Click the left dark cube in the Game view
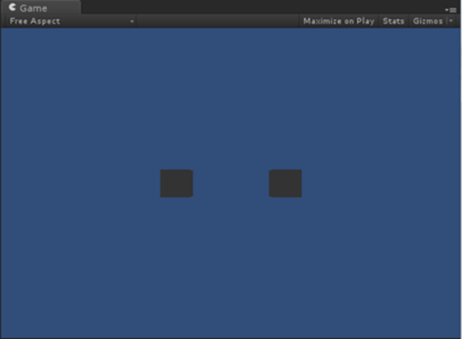This screenshot has height=339, width=462. pos(176,183)
